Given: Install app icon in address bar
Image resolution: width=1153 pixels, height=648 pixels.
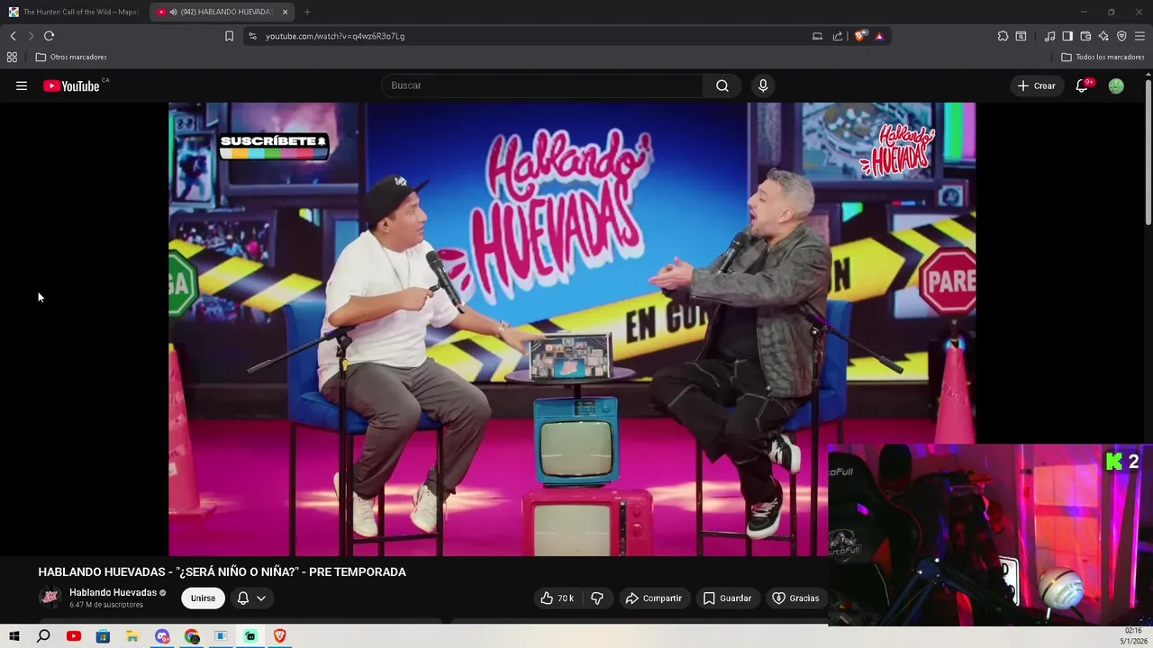Looking at the screenshot, I should point(817,36).
